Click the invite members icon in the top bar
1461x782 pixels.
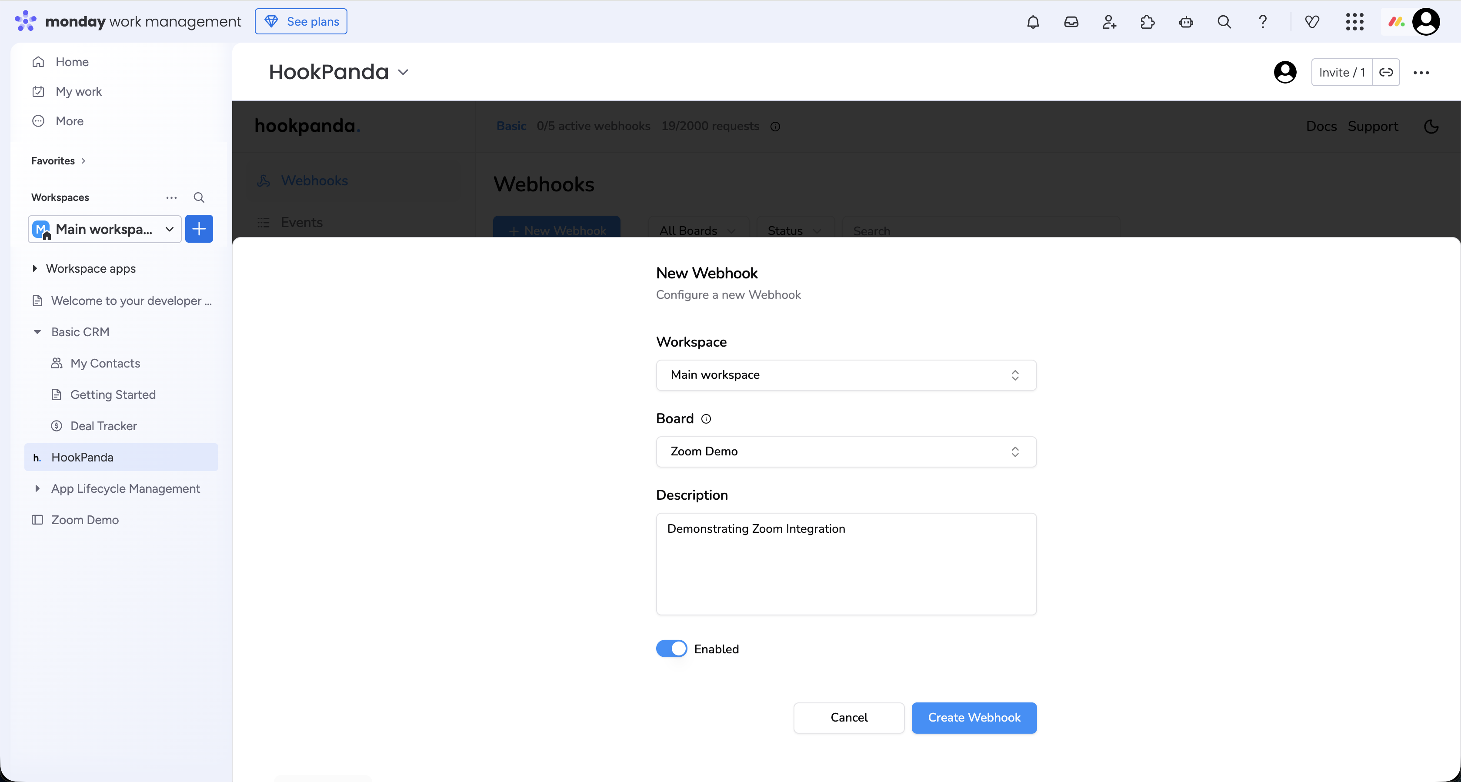point(1109,22)
